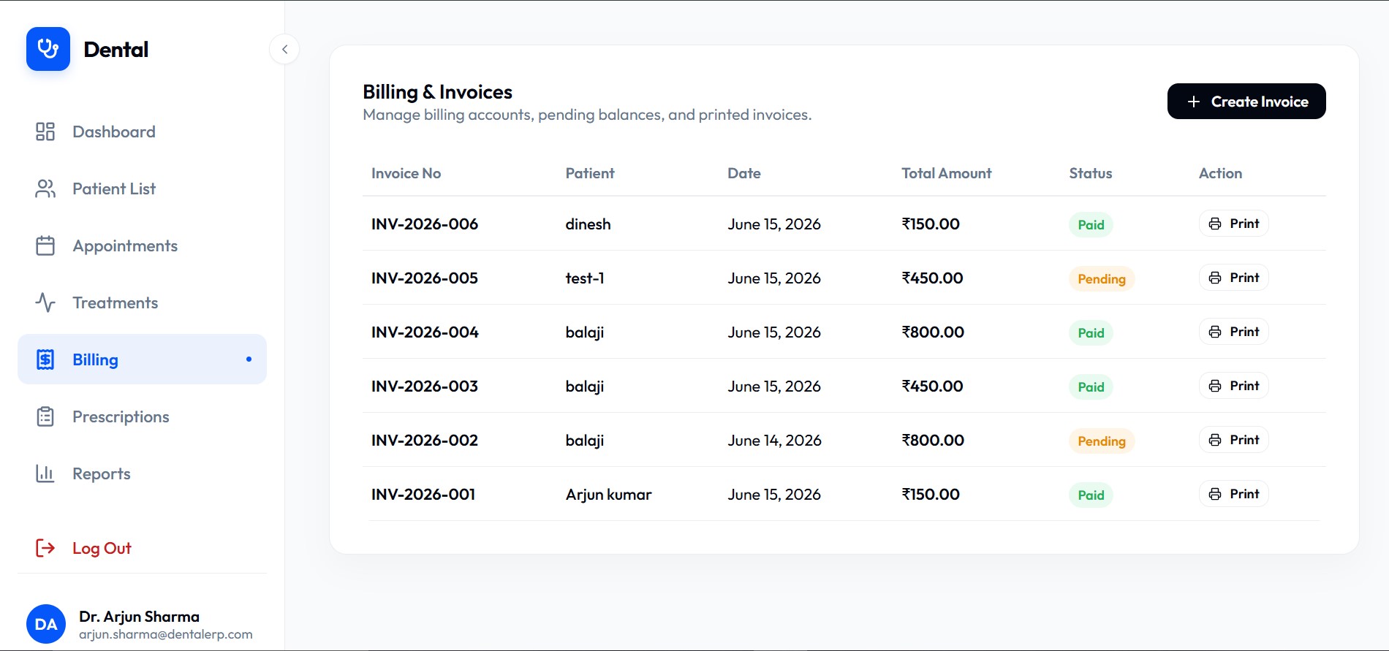Click the arjun.sharma@dentalerp.com email text
Screen dimensions: 1389x651
166,634
